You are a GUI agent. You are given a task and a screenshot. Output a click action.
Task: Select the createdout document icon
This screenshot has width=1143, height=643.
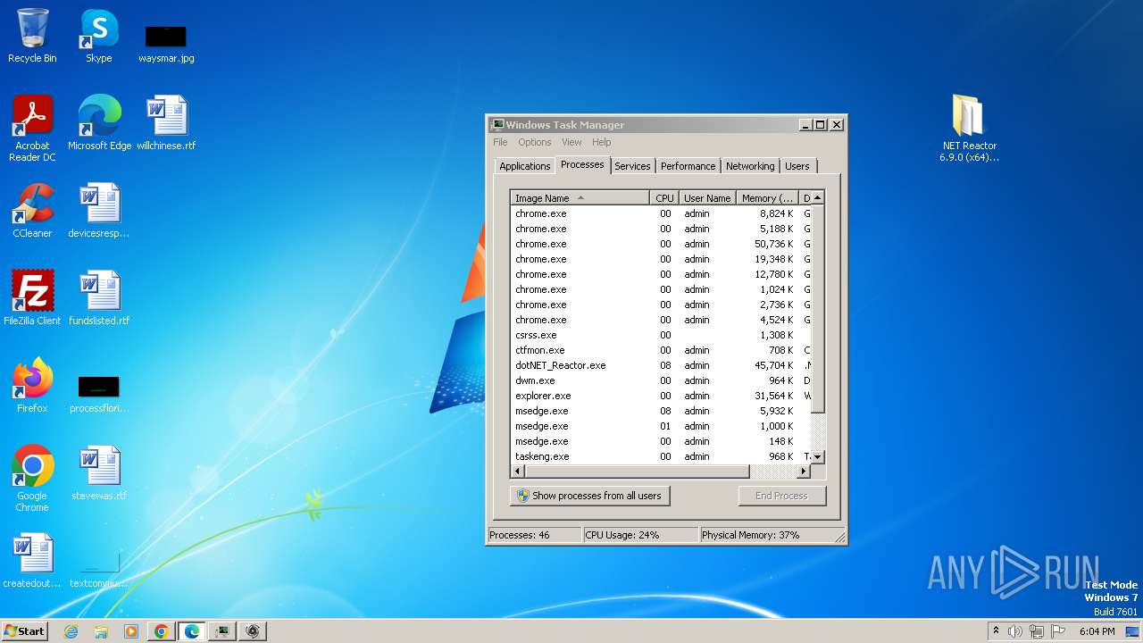(32, 561)
